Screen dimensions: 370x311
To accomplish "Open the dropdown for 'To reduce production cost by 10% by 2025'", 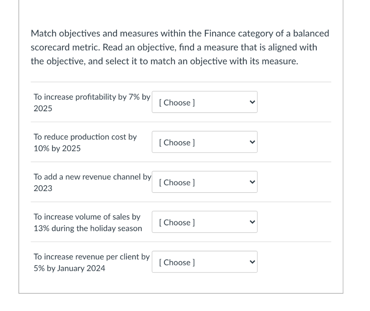I will (x=205, y=142).
